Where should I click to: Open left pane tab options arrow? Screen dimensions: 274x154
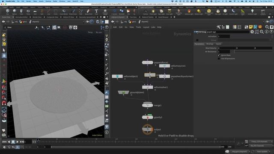[107, 17]
